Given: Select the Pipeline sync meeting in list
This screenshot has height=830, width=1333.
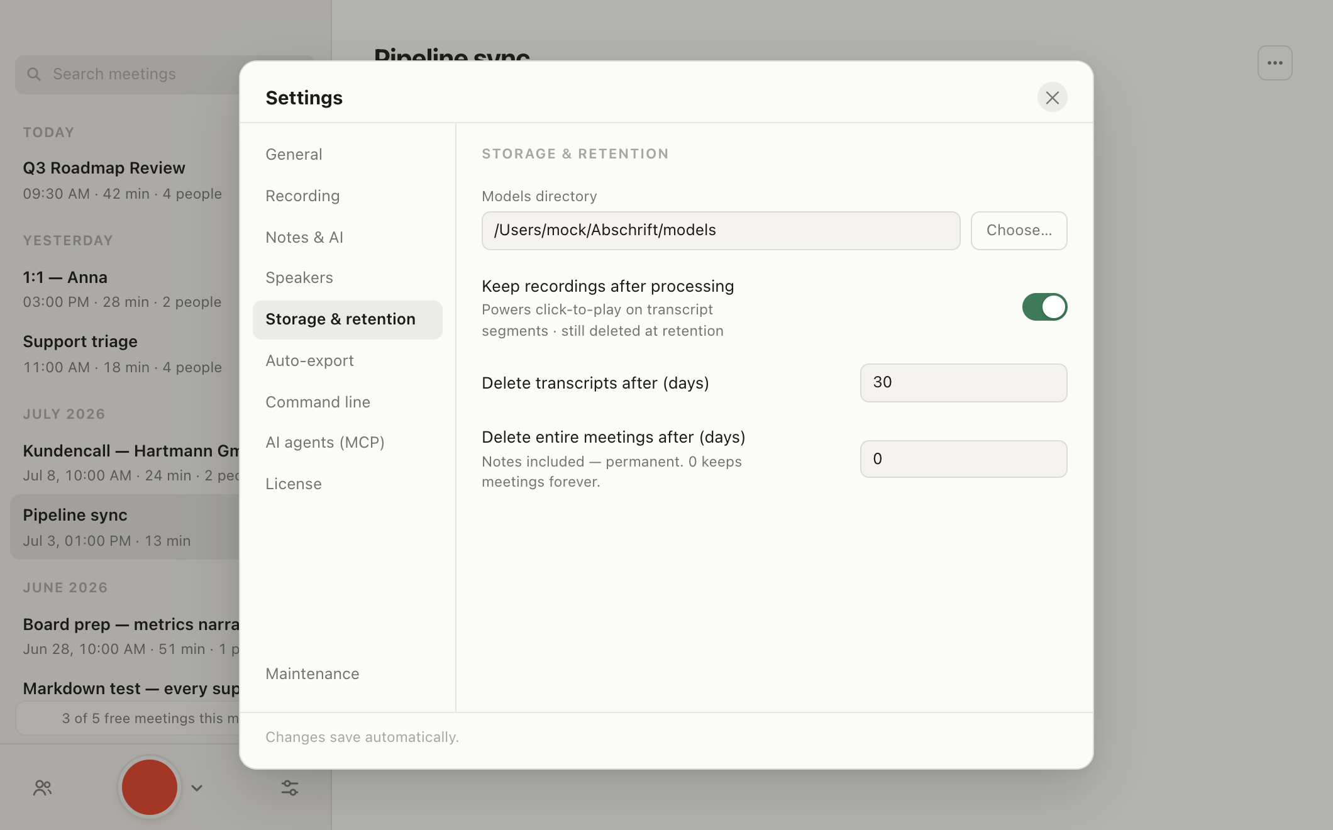Looking at the screenshot, I should 125,527.
